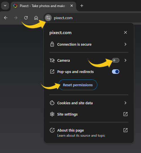Close the site info popup

pyautogui.click(x=125, y=32)
